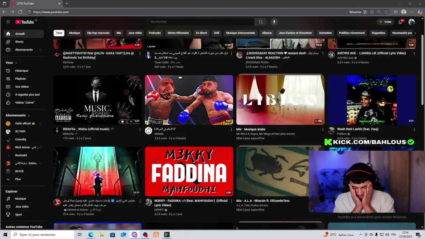
Task: Open the YouTube account avatar menu
Action: click(x=411, y=22)
